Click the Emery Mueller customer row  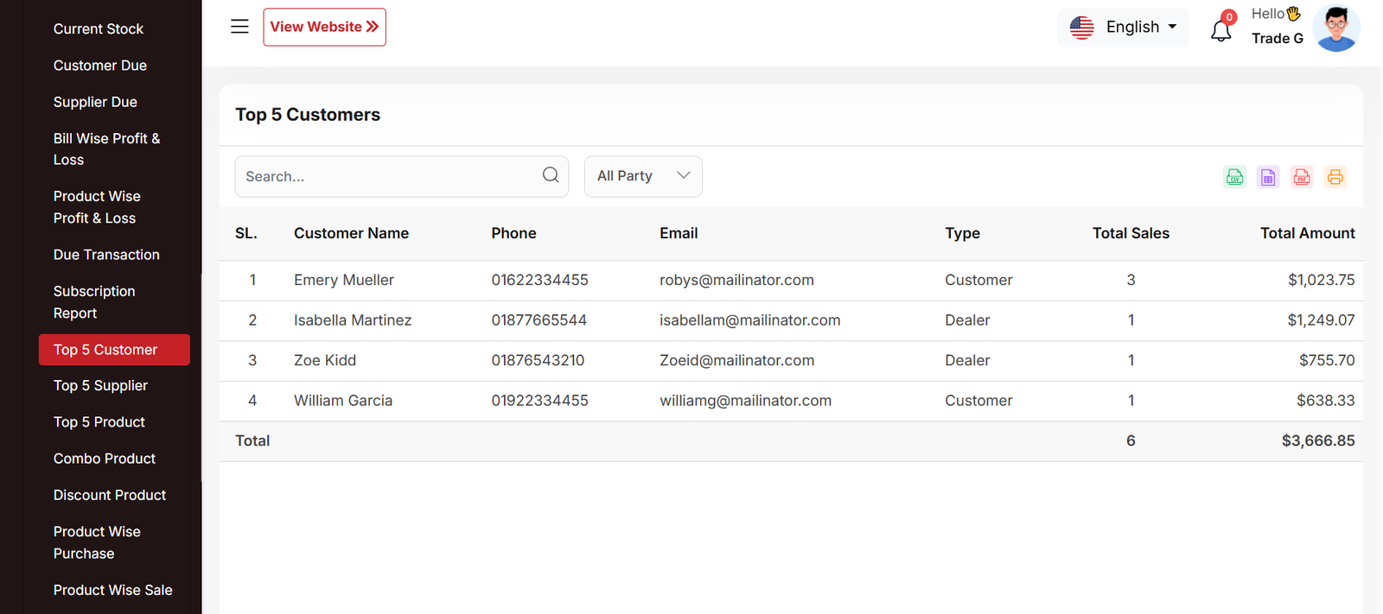pyautogui.click(x=344, y=280)
